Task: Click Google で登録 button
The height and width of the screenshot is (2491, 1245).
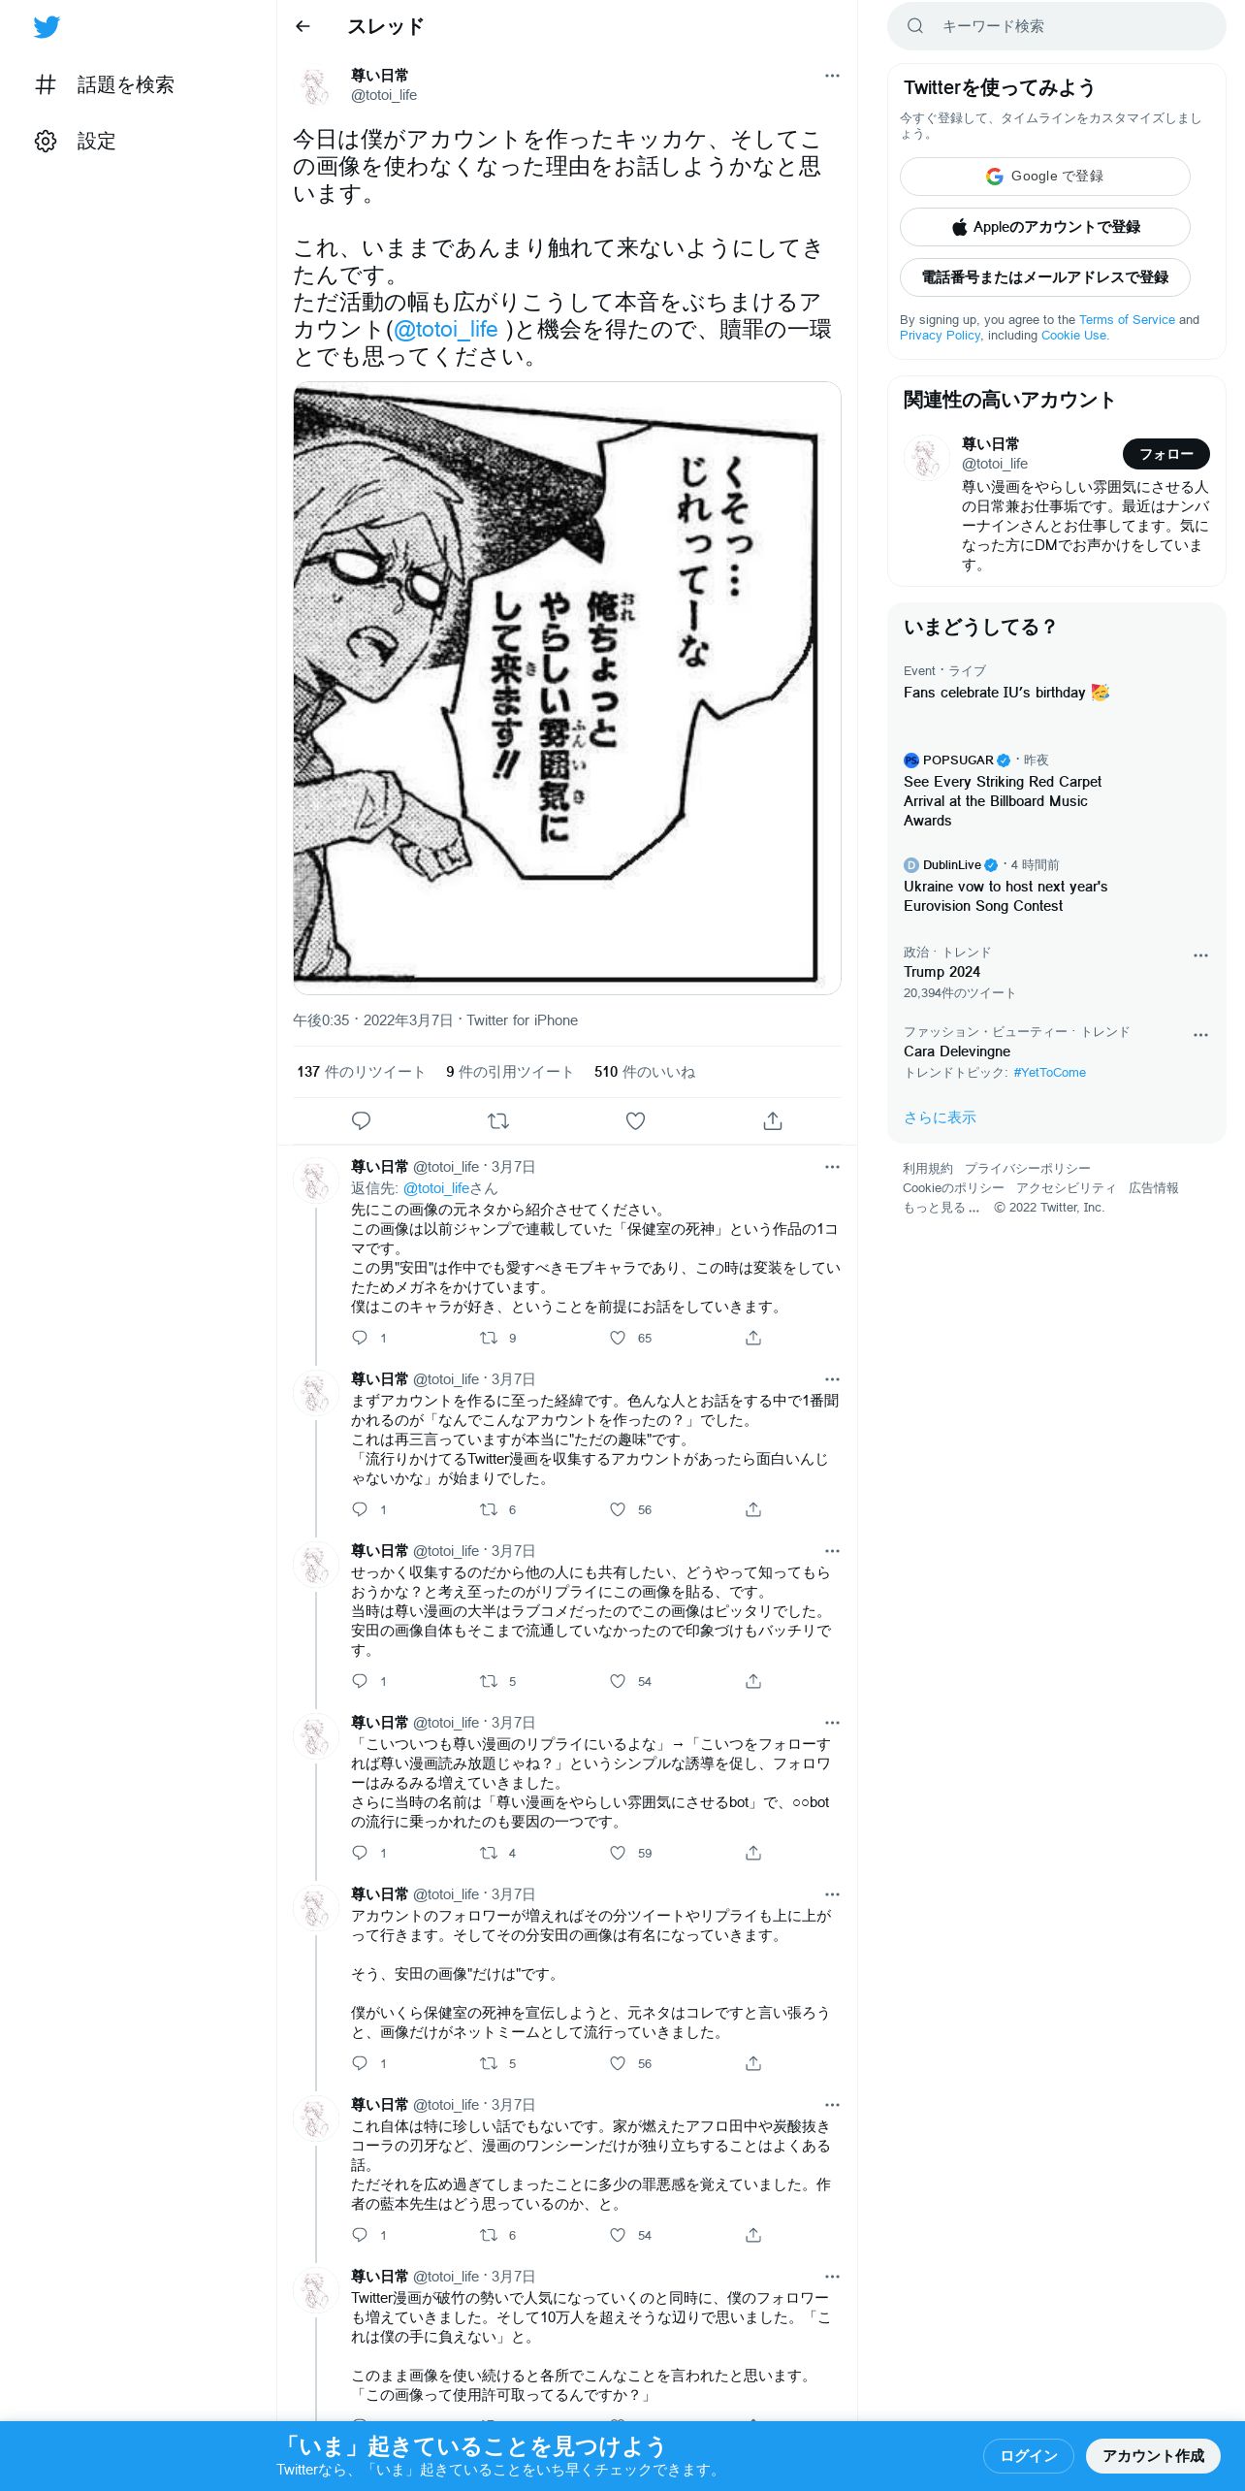Action: (1044, 177)
